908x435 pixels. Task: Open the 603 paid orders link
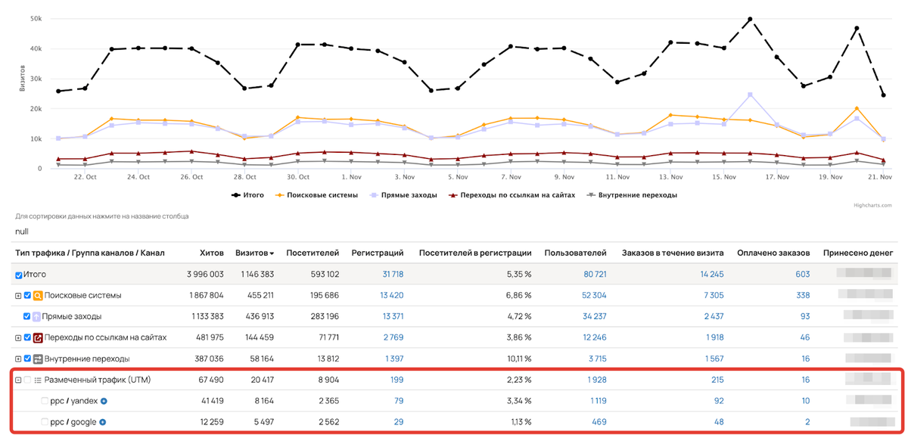click(x=803, y=275)
